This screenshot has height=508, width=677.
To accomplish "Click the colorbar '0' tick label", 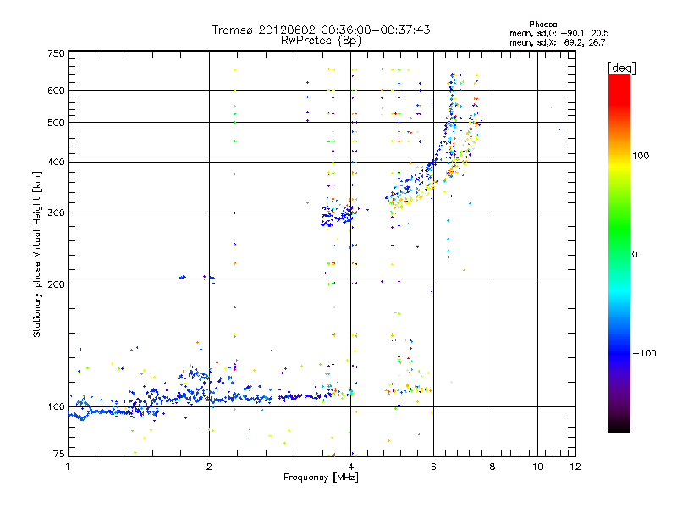I will pyautogui.click(x=635, y=255).
